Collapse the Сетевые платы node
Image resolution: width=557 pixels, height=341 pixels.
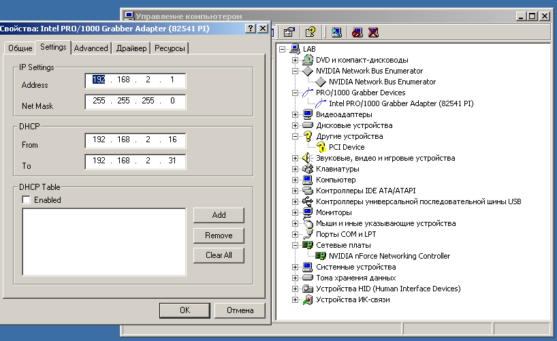pos(296,245)
